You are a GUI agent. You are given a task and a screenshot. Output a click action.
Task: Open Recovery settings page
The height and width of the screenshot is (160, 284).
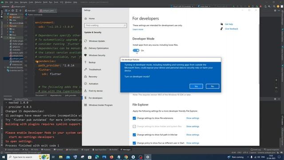click(x=93, y=77)
